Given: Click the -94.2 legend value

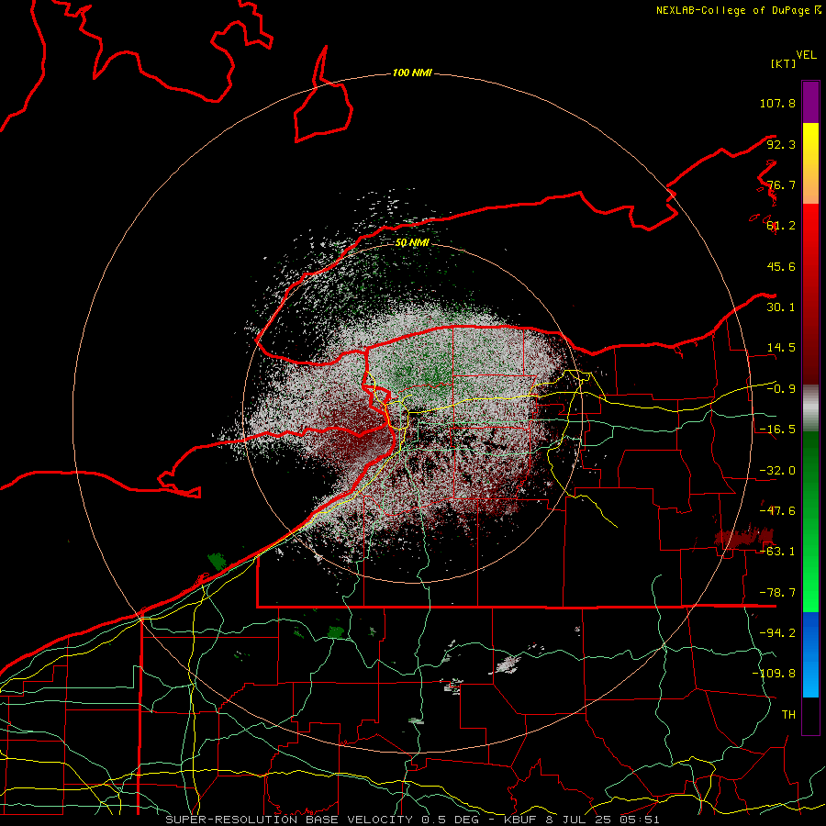Looking at the screenshot, I should [777, 633].
